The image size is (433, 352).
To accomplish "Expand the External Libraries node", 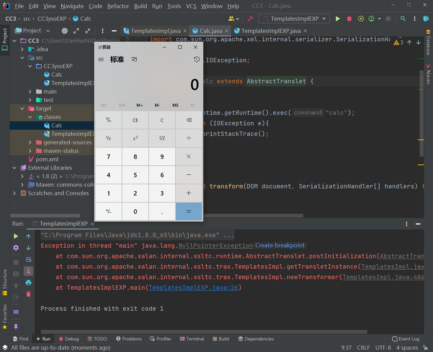I will 14,168.
